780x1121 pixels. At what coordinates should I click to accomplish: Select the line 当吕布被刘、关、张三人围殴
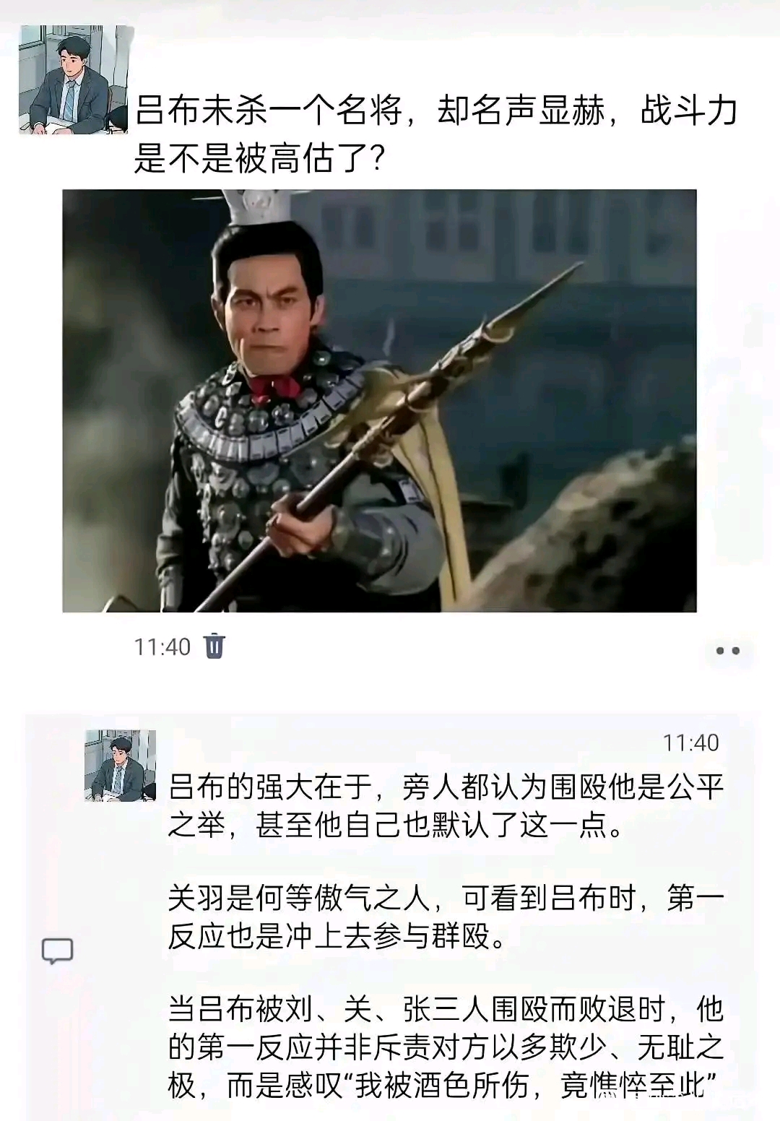tap(446, 1010)
